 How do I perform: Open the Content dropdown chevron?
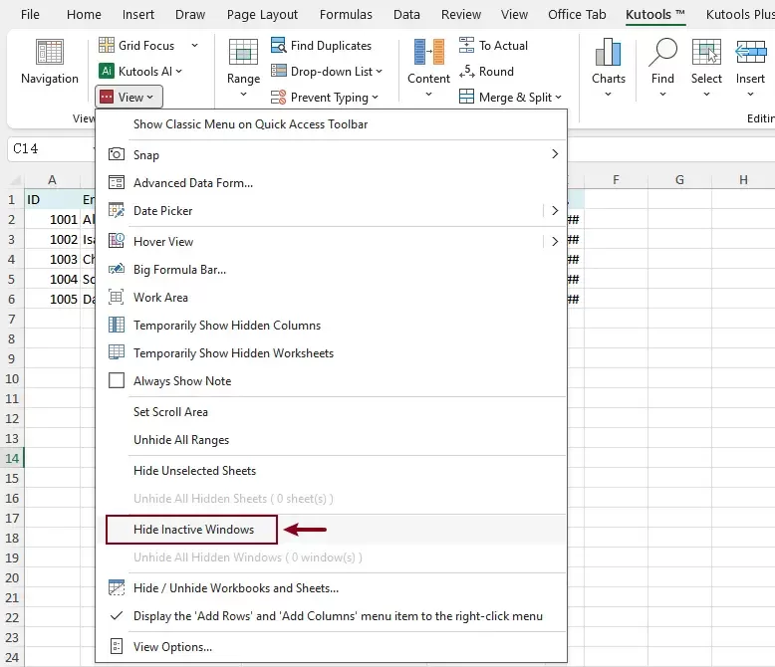[428, 95]
